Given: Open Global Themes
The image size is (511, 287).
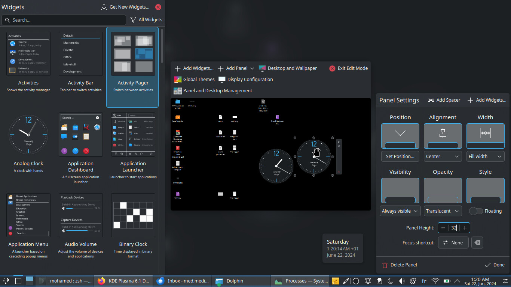Looking at the screenshot, I should (194, 80).
